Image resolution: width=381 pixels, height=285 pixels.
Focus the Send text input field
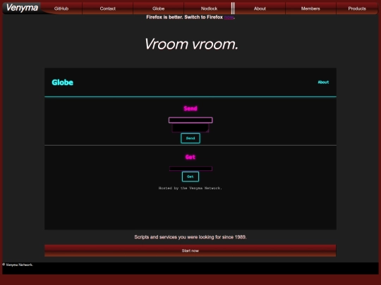point(190,120)
